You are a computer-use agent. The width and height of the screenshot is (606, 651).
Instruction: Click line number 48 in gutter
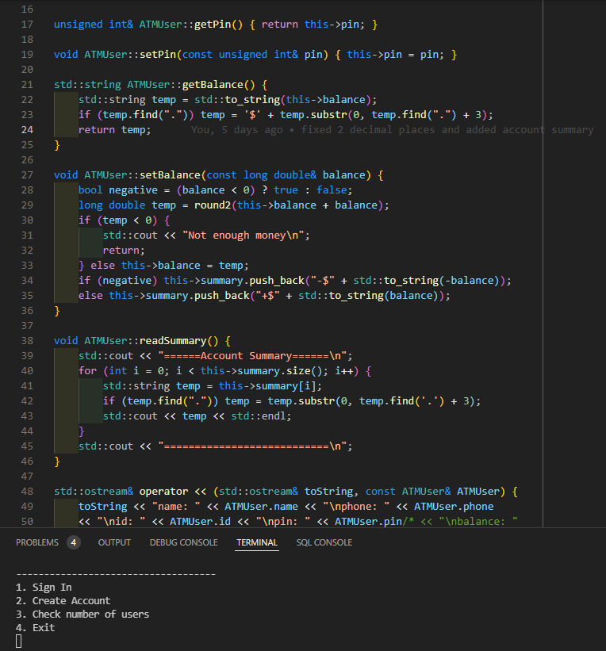[27, 492]
